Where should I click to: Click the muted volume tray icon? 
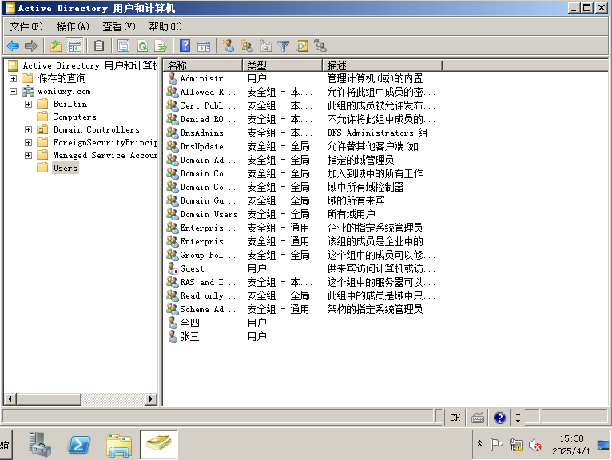[535, 445]
